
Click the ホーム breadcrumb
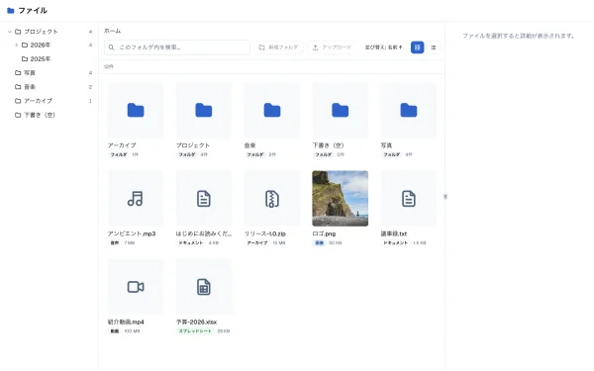coord(113,31)
